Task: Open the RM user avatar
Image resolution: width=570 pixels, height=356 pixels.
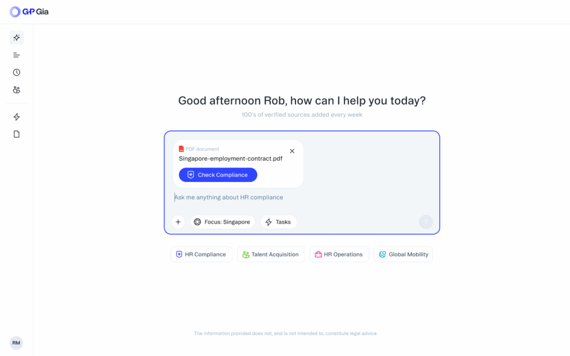Action: (16, 343)
